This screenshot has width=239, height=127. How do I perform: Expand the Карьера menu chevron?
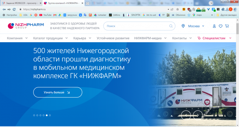90,38
